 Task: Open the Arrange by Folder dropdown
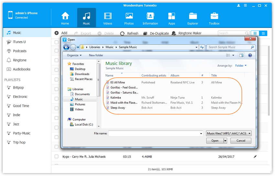(241, 66)
